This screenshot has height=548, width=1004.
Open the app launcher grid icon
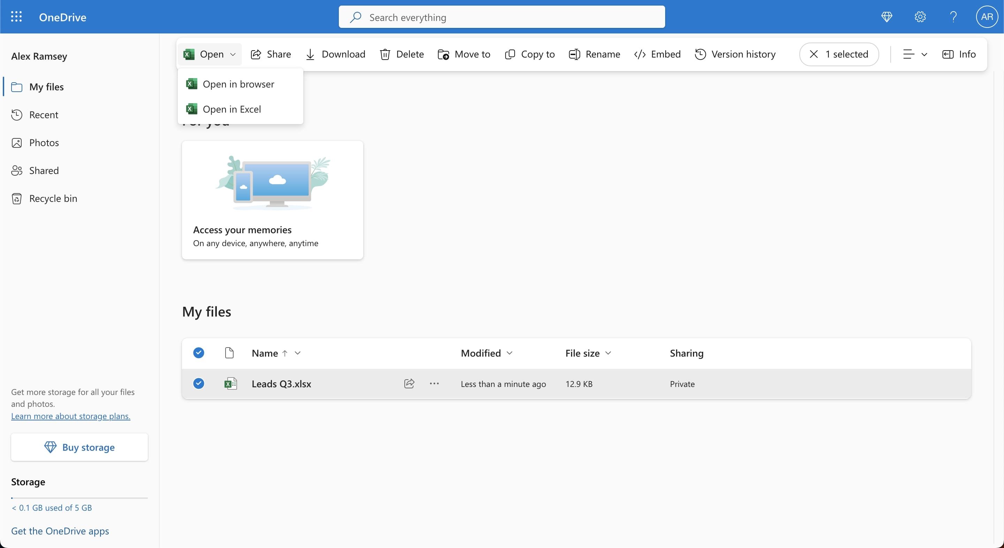(x=16, y=17)
